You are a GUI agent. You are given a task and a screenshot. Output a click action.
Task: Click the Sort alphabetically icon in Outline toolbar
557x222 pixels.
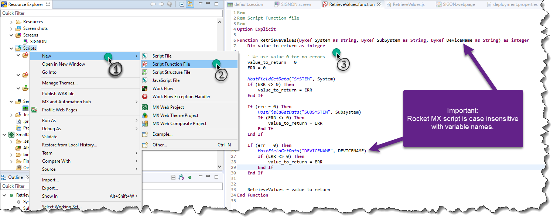coord(181,177)
